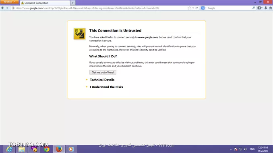Viewport: 273px width, 153px height.
Task: Show hidden system tray icons
Action: [x=231, y=149]
